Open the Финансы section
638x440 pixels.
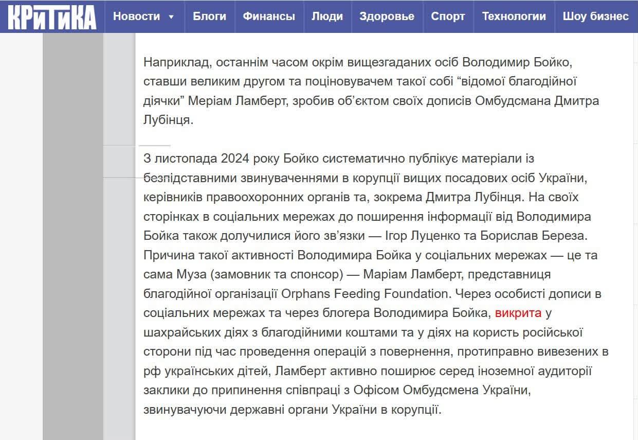(269, 16)
